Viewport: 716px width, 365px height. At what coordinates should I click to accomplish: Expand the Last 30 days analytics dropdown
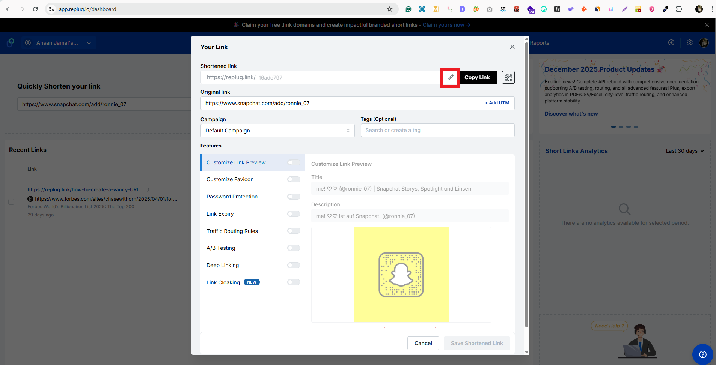coord(684,150)
